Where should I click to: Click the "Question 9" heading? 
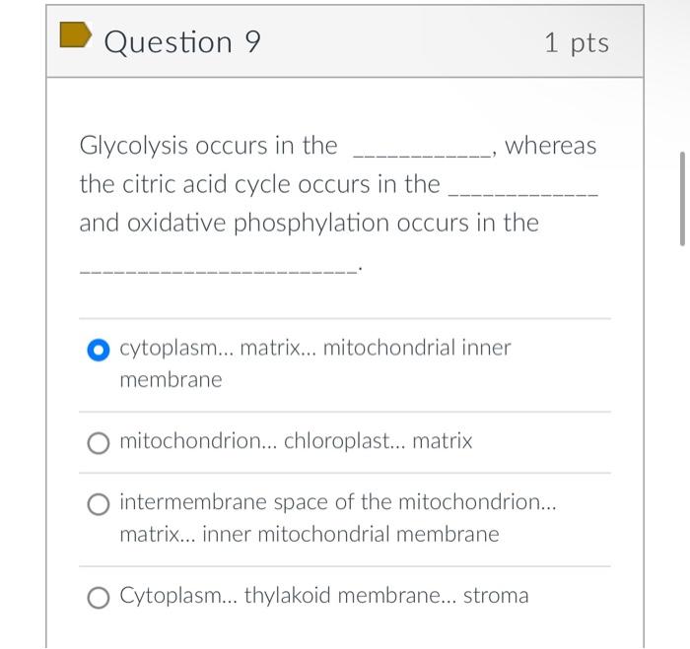pyautogui.click(x=182, y=41)
